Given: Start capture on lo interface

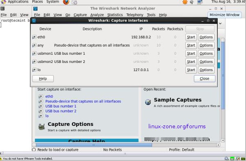Looking at the screenshot, I should [191, 70].
